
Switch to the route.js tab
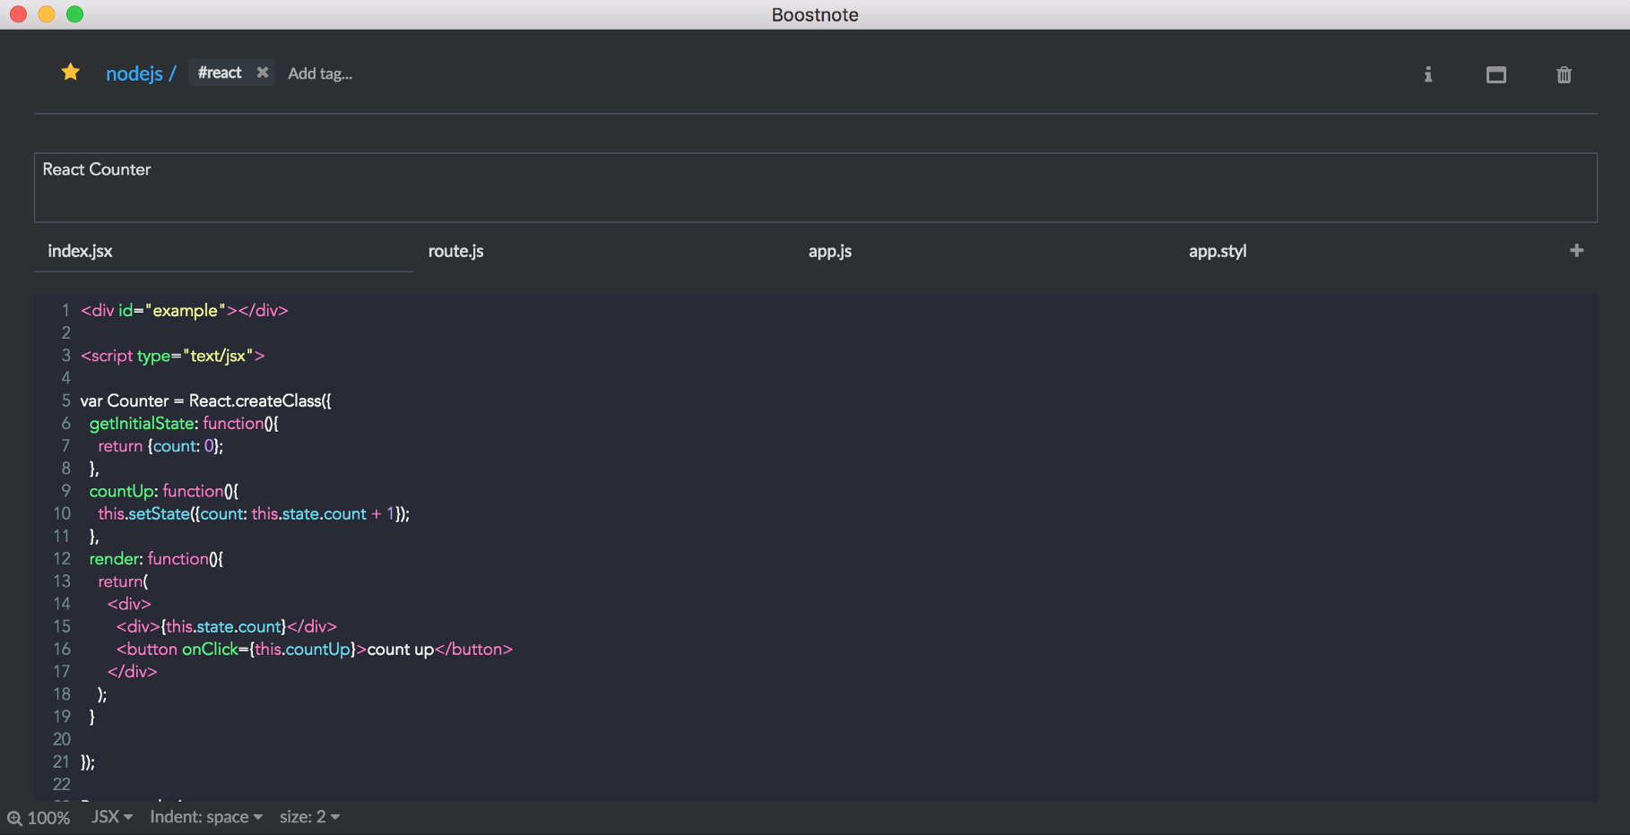tap(604, 251)
